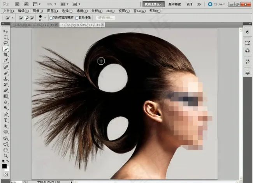Close the 4.8.5a.jpg document tab
Image resolution: width=253 pixels, height=183 pixels.
click(x=102, y=25)
